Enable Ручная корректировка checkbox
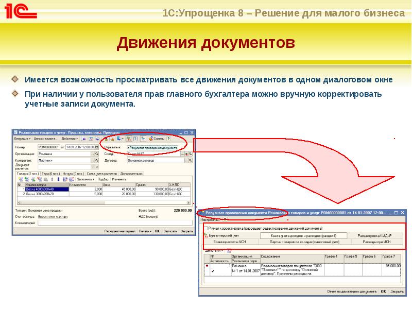The width and height of the screenshot is (412, 309). (206, 228)
